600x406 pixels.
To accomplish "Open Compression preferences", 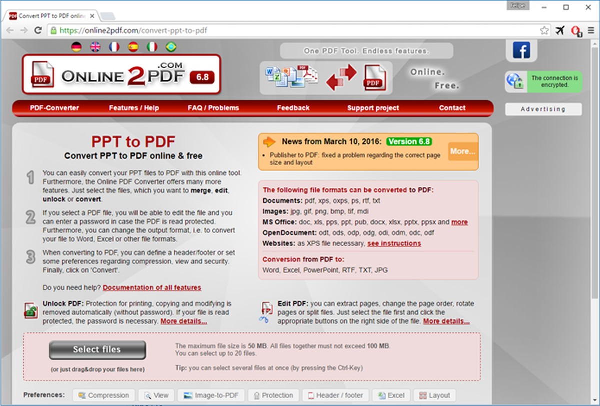I will [104, 395].
